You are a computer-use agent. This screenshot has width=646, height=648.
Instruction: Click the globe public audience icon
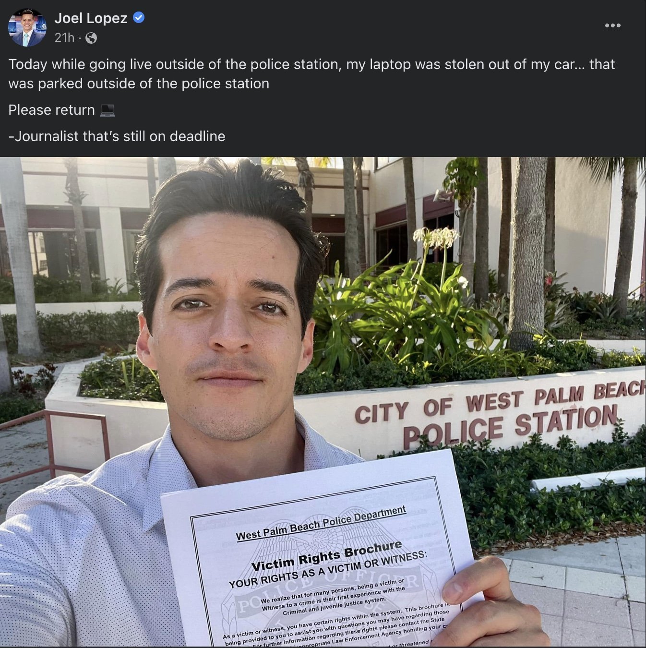click(91, 38)
